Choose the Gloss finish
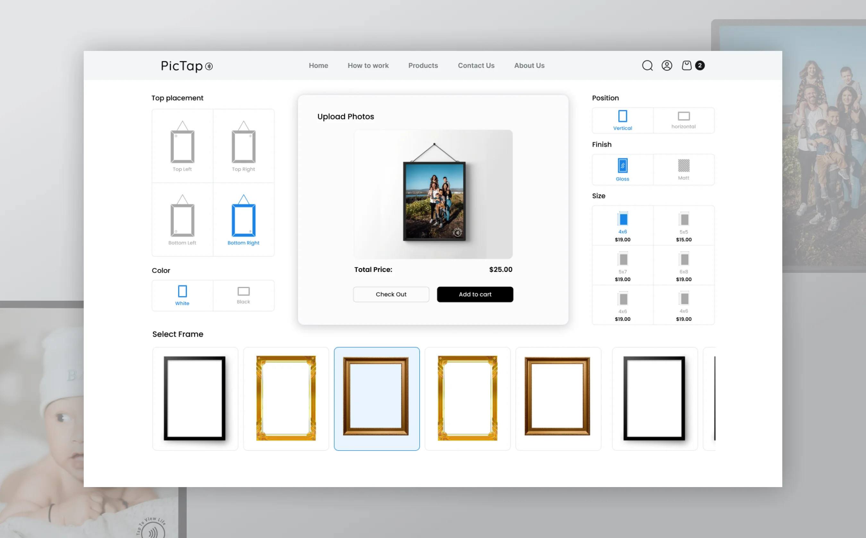 pos(623,169)
